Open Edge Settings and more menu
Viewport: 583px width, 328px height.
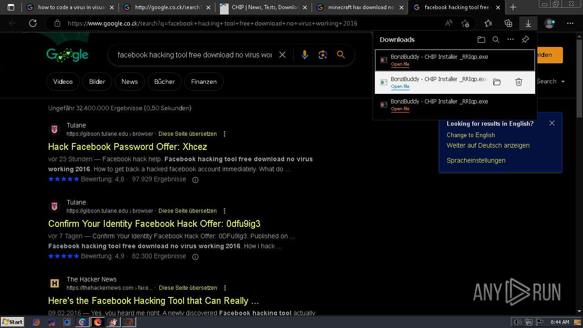[x=570, y=23]
